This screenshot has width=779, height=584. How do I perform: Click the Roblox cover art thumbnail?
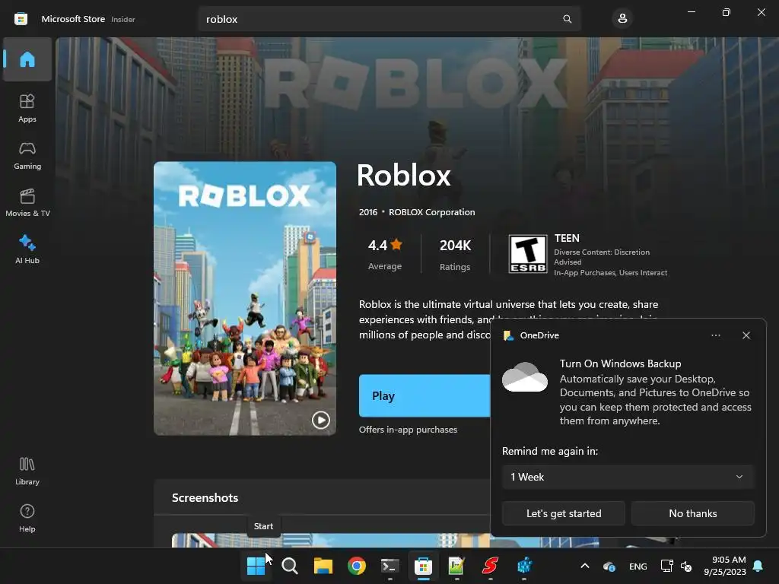coord(245,298)
